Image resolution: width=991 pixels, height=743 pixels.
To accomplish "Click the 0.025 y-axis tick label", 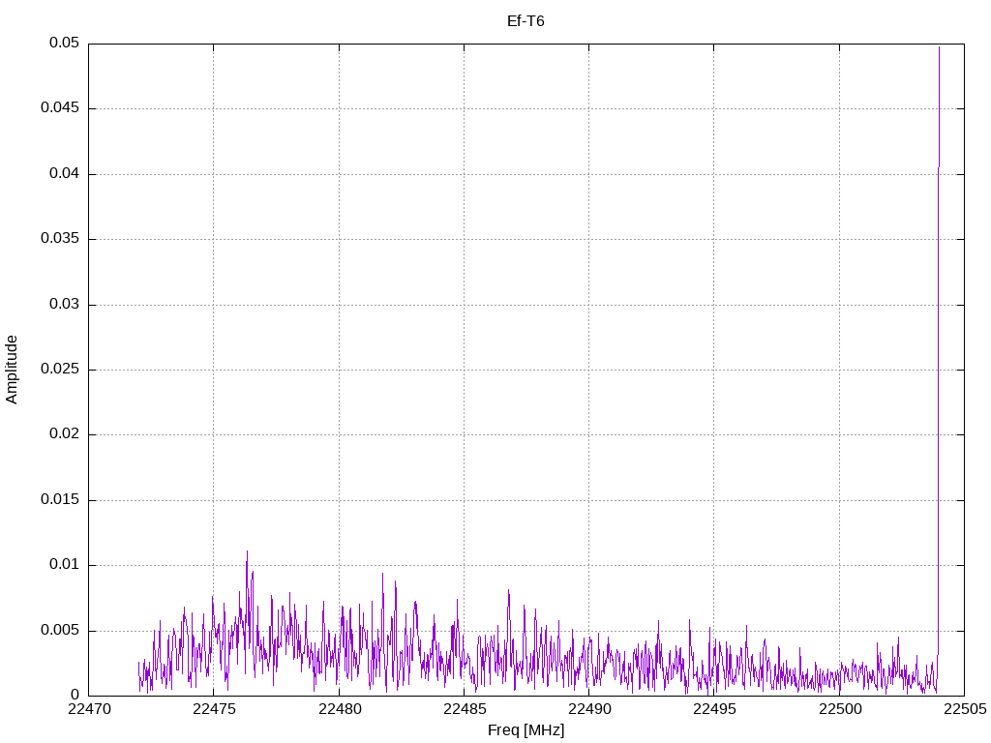I will point(60,370).
